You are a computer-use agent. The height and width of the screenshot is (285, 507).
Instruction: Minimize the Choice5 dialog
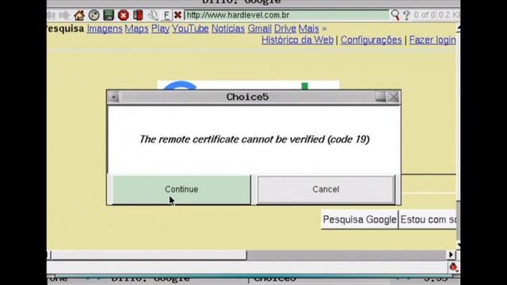coord(381,97)
